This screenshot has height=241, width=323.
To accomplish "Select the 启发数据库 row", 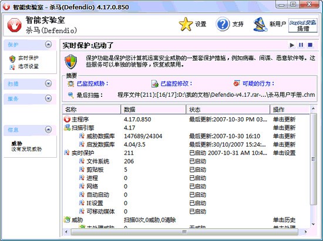I will coord(186,145).
